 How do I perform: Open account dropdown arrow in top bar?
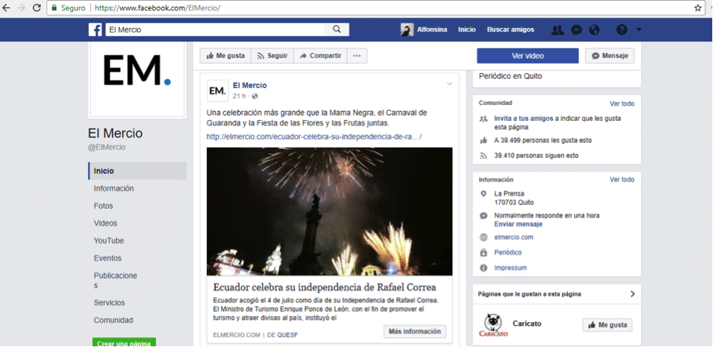[639, 29]
